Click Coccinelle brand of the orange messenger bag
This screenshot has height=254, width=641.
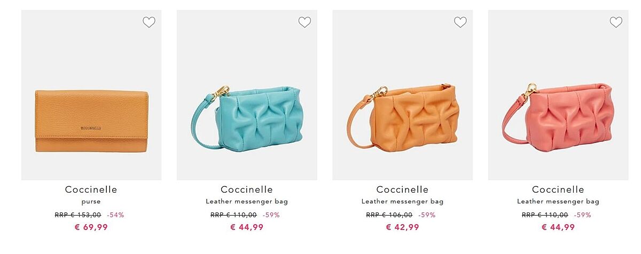point(402,189)
